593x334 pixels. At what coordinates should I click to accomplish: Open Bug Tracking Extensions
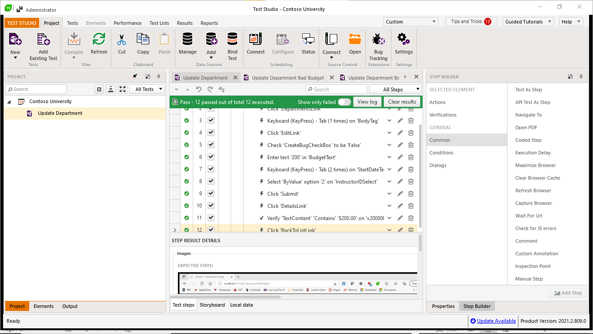click(378, 45)
